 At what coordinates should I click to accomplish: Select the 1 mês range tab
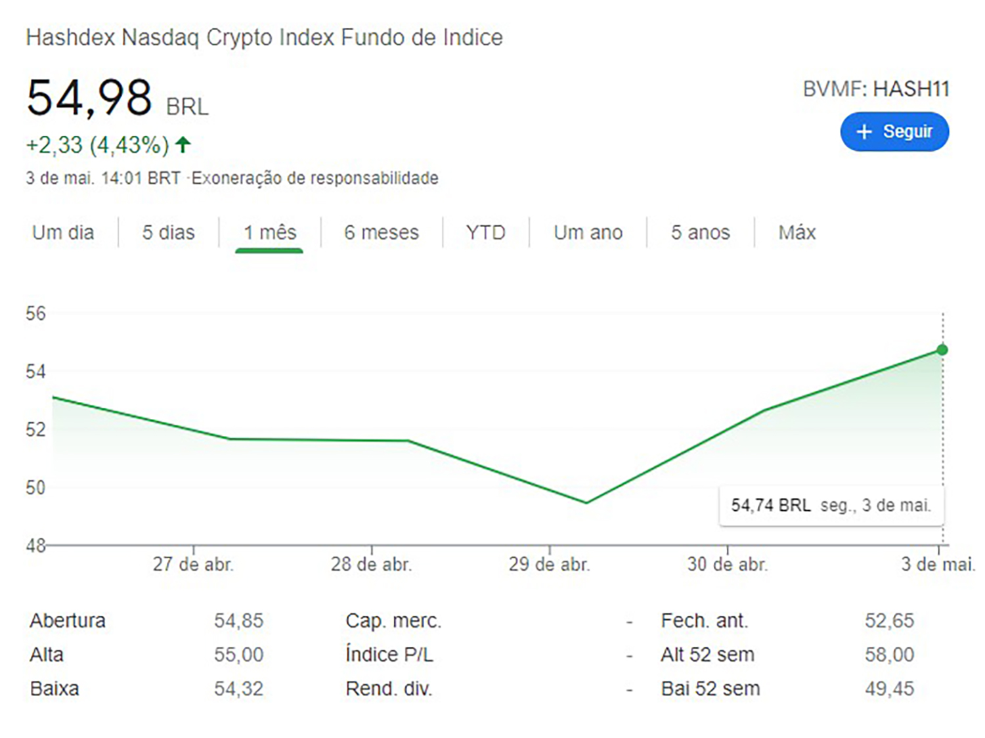point(270,232)
